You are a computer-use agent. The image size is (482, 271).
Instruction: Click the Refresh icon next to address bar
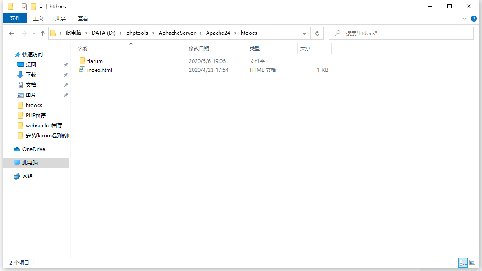pyautogui.click(x=317, y=33)
